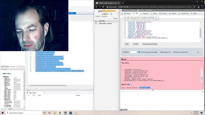Click the taskbar search box
This screenshot has width=205, height=115.
[23, 113]
